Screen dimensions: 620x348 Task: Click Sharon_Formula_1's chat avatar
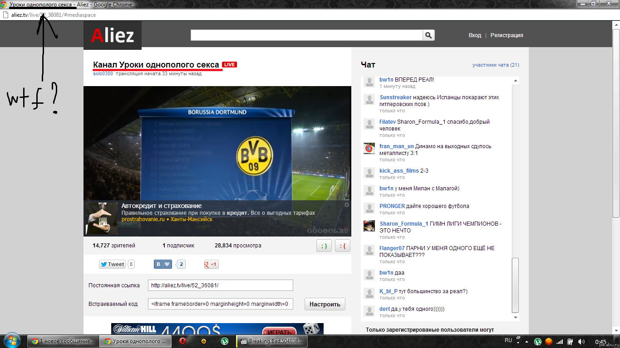369,226
